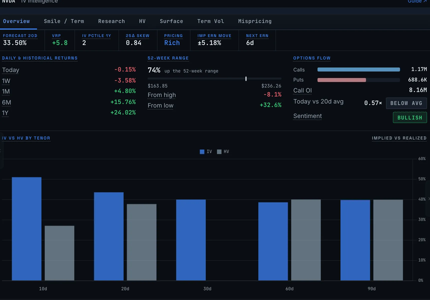Image resolution: width=430 pixels, height=300 pixels.
Task: Toggle the IV legend square
Action: tap(202, 152)
